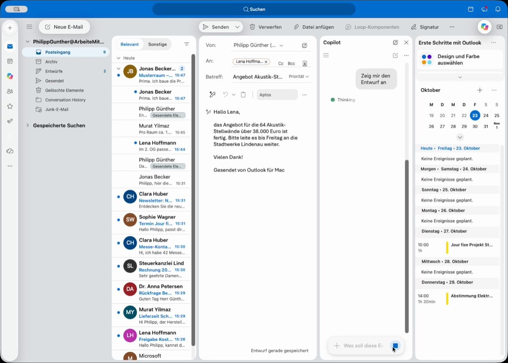Open Copilot app in left sidebar
Viewport: 508px width, 363px height.
pos(10,76)
